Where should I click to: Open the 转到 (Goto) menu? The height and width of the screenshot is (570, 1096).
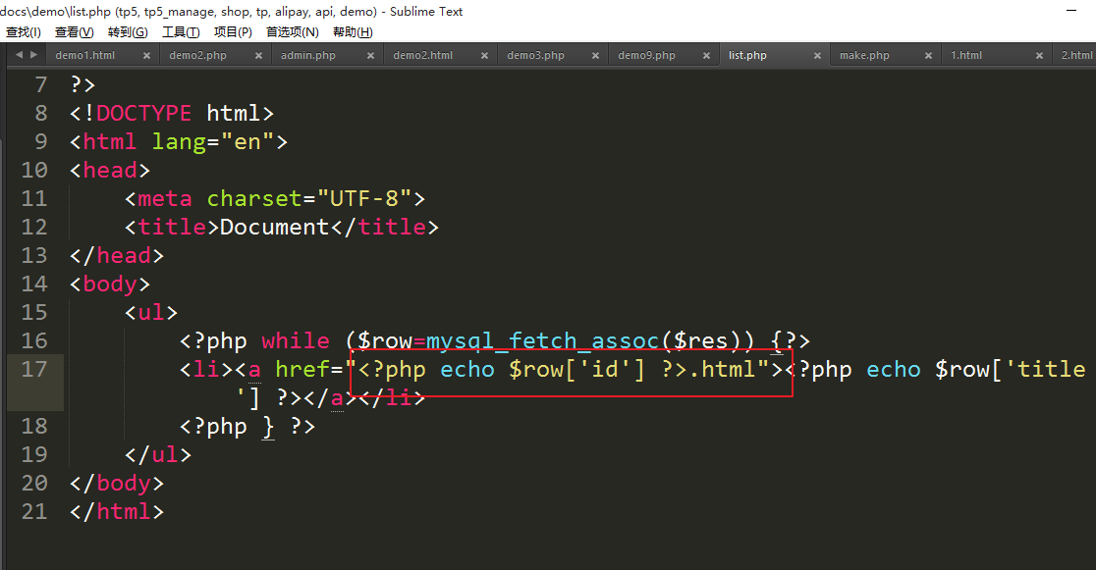(x=128, y=32)
